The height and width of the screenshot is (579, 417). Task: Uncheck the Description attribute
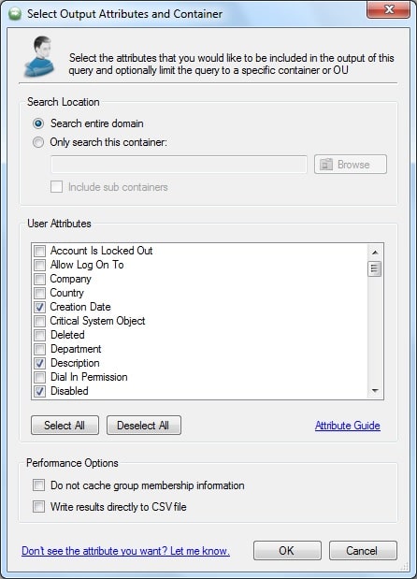point(39,363)
